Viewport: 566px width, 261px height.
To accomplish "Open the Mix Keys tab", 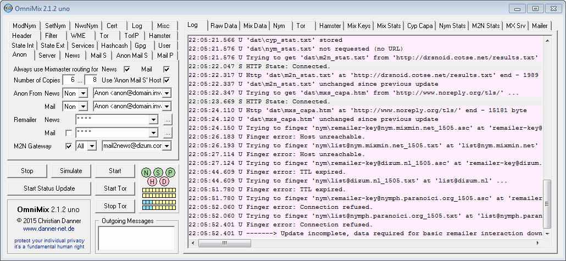I will point(359,26).
